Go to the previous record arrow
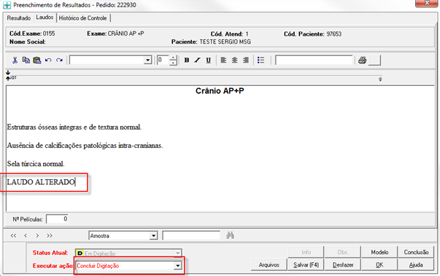 click(26, 236)
